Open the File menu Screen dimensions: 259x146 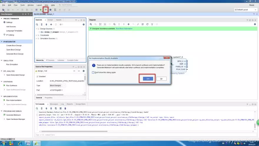click(x=4, y=5)
